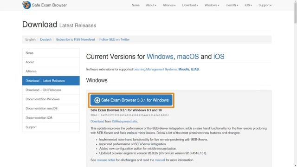Open the Download dropdown in navbar
297x167 pixels.
coord(190,5)
